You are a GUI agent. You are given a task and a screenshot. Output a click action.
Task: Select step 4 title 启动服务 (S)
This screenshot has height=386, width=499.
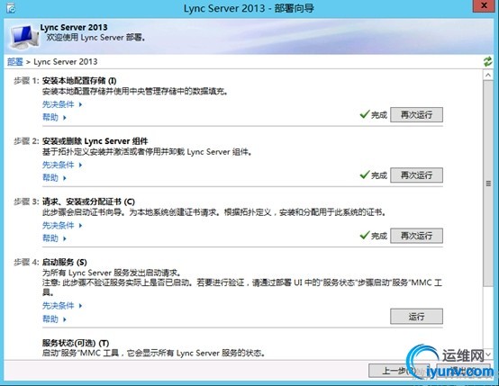[65, 263]
